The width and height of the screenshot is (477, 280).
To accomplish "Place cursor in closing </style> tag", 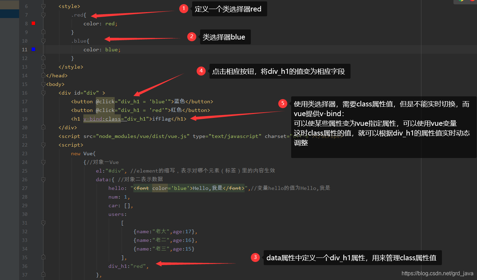I will click(71, 67).
